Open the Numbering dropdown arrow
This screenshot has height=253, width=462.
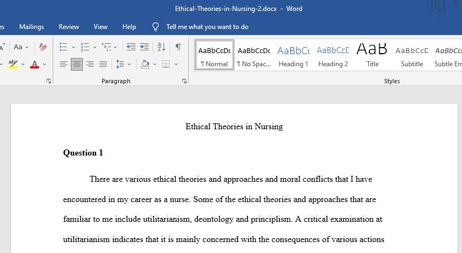pos(95,47)
